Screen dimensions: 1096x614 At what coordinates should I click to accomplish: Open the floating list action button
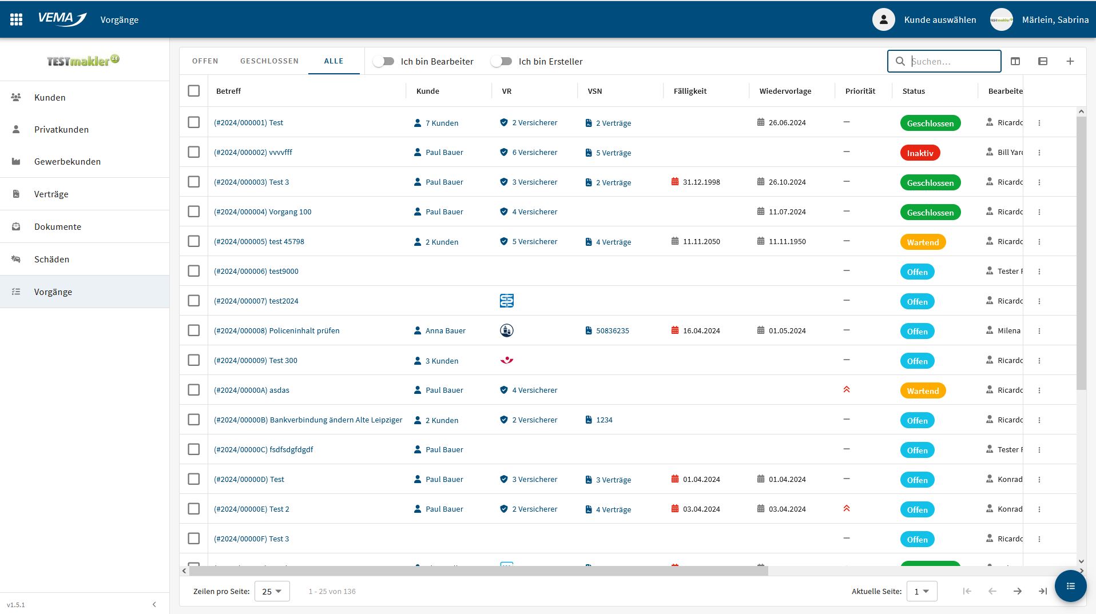click(1070, 586)
